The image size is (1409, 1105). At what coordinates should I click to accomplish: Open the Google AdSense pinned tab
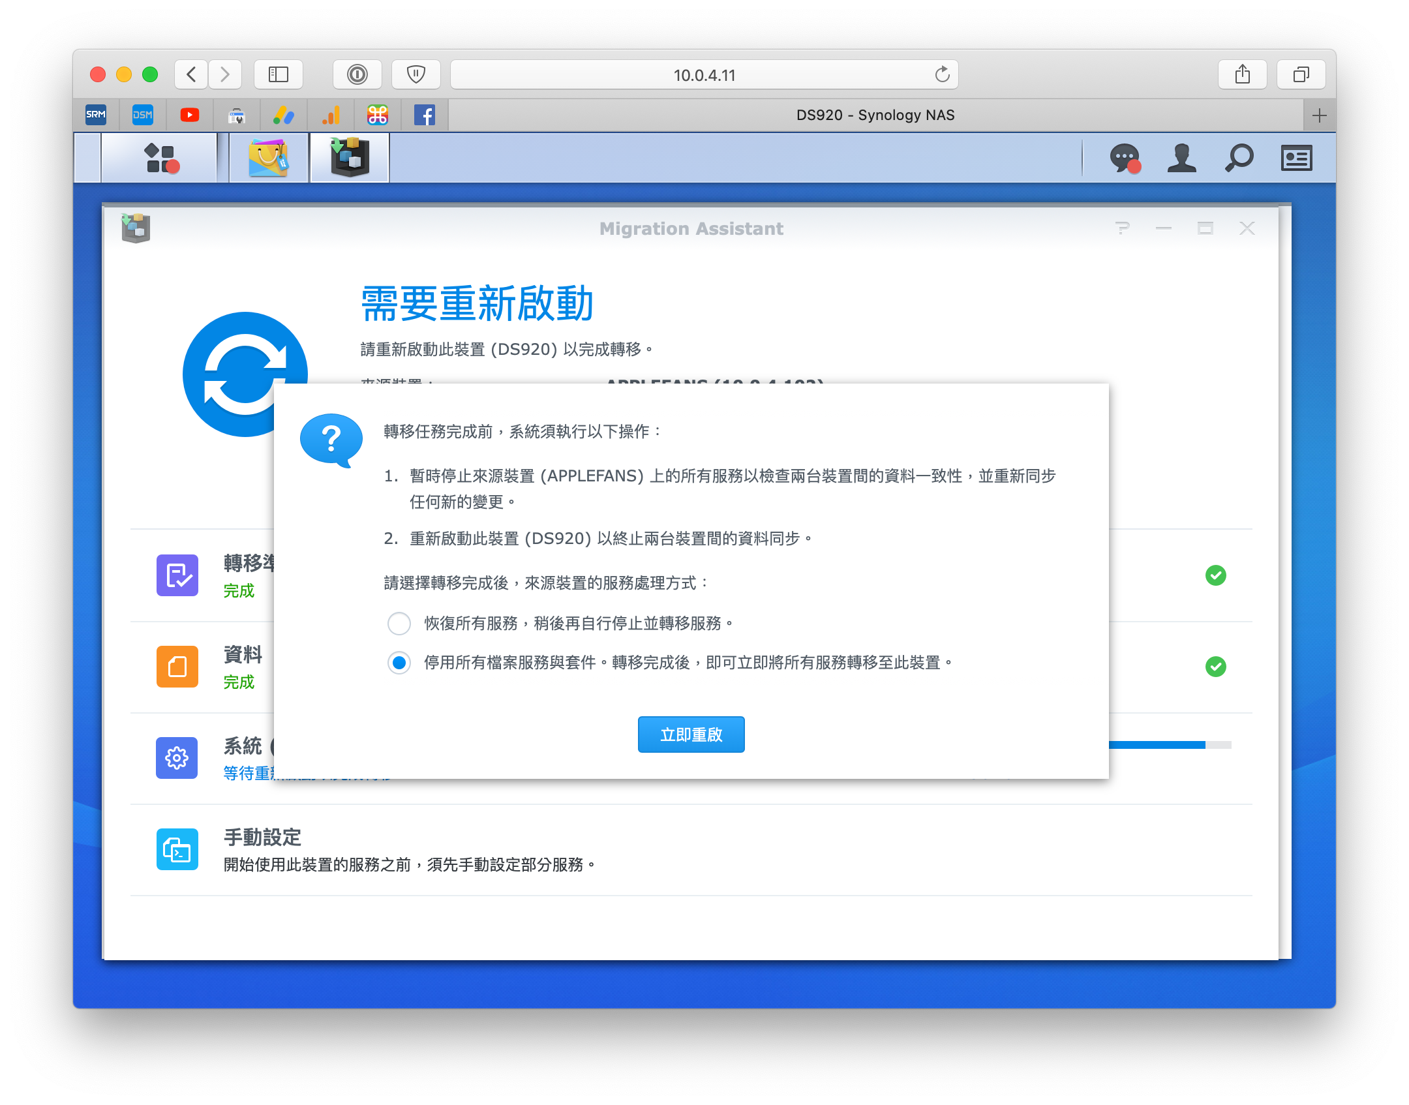point(284,115)
